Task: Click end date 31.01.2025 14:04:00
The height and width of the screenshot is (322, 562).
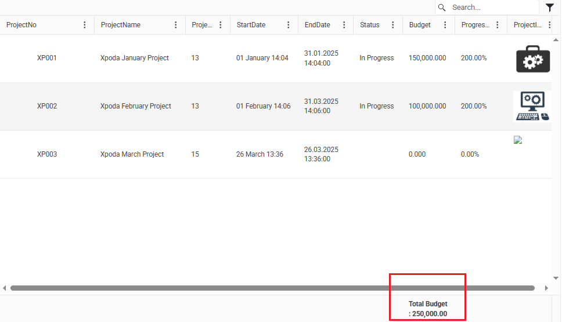Action: (x=321, y=58)
